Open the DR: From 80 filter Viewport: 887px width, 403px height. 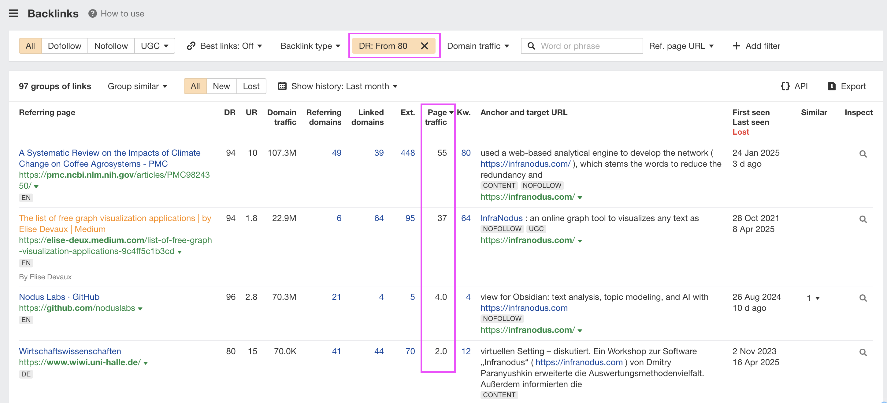click(x=383, y=46)
